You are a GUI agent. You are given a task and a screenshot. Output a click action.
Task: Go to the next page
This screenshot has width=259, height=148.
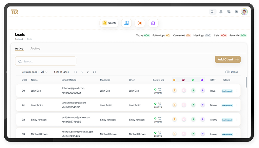click(x=88, y=72)
